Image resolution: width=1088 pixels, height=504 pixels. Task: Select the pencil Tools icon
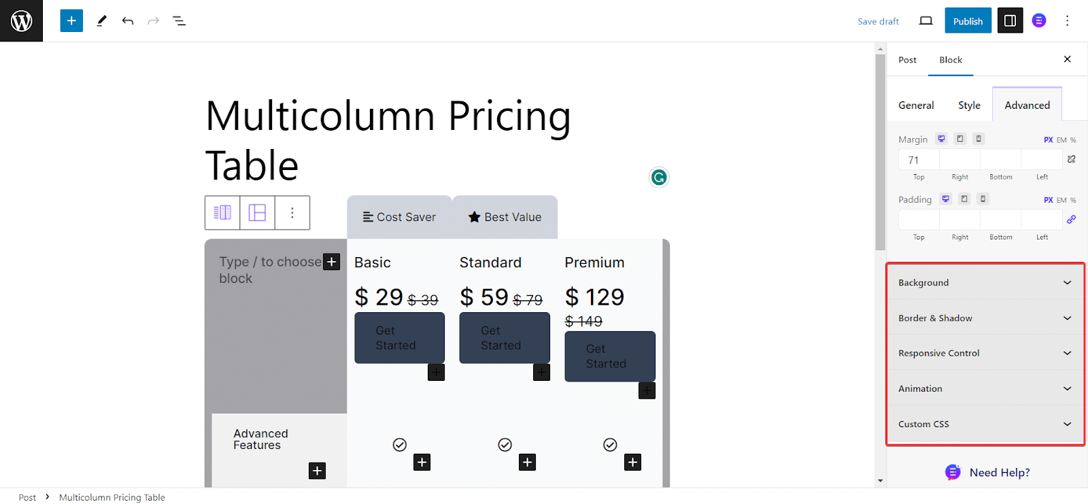point(101,21)
